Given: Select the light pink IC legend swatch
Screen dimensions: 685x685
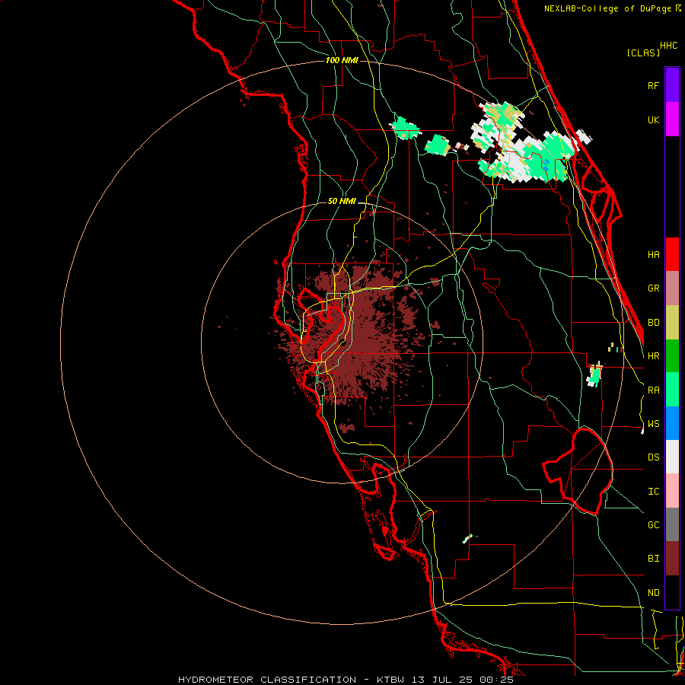Looking at the screenshot, I should (x=672, y=491).
